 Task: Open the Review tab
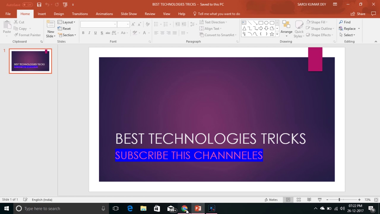pyautogui.click(x=150, y=14)
